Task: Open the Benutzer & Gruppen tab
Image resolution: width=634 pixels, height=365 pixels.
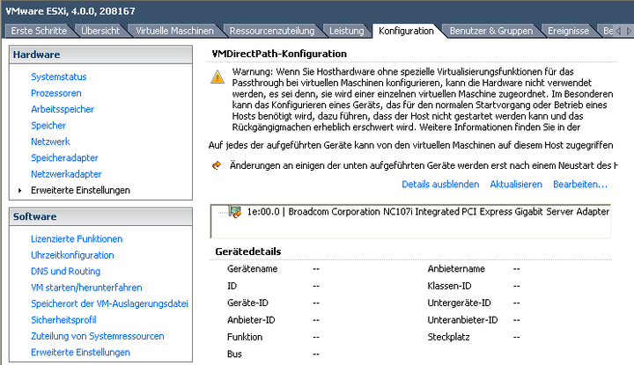Action: coord(490,31)
